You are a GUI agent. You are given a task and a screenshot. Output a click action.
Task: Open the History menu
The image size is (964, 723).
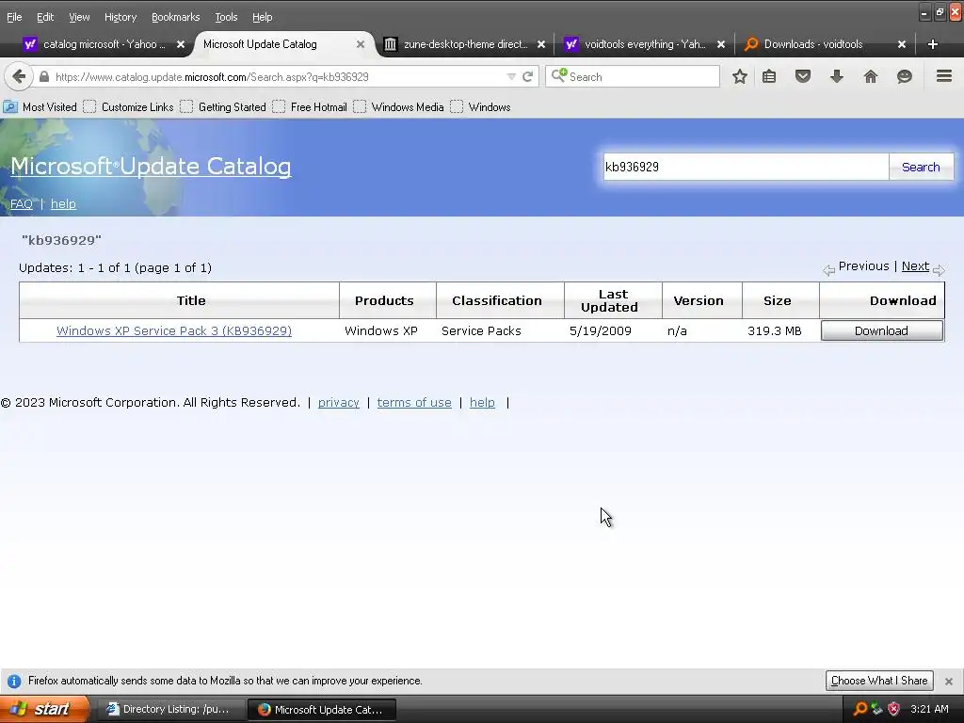[120, 17]
